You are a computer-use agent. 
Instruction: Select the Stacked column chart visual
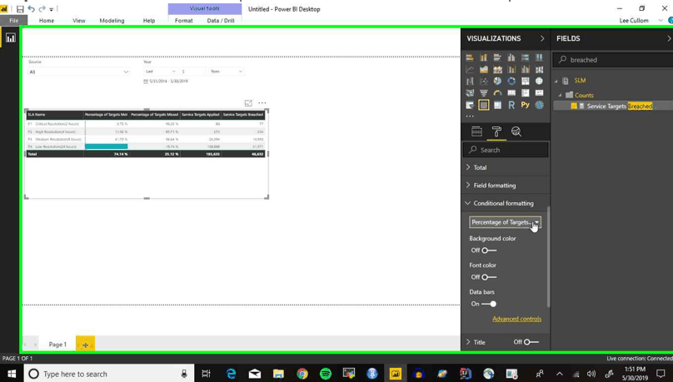pos(484,57)
